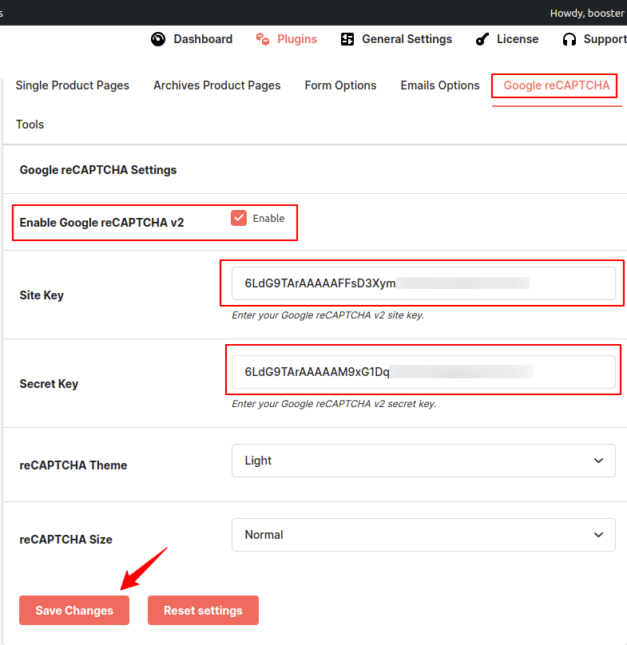Viewport: 627px width, 645px height.
Task: Open the Tools tab
Action: [x=30, y=125]
